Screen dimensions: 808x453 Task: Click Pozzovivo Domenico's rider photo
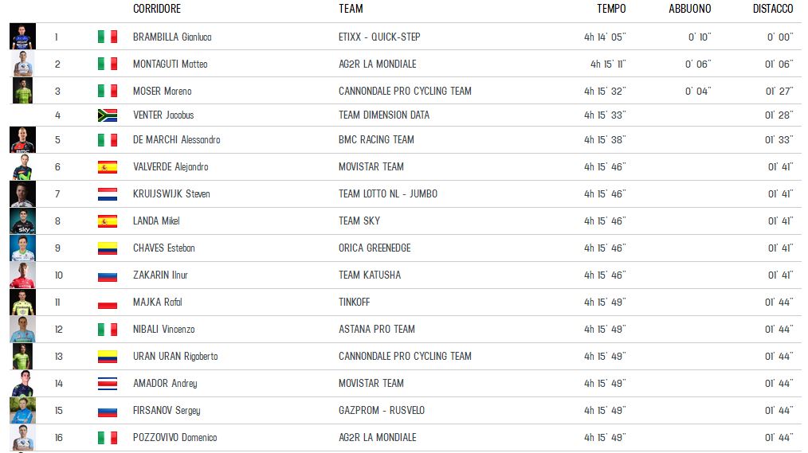(22, 438)
